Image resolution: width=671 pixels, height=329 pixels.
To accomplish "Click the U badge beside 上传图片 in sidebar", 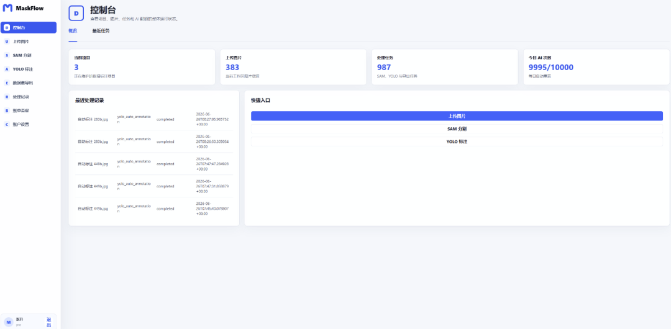I will point(6,42).
